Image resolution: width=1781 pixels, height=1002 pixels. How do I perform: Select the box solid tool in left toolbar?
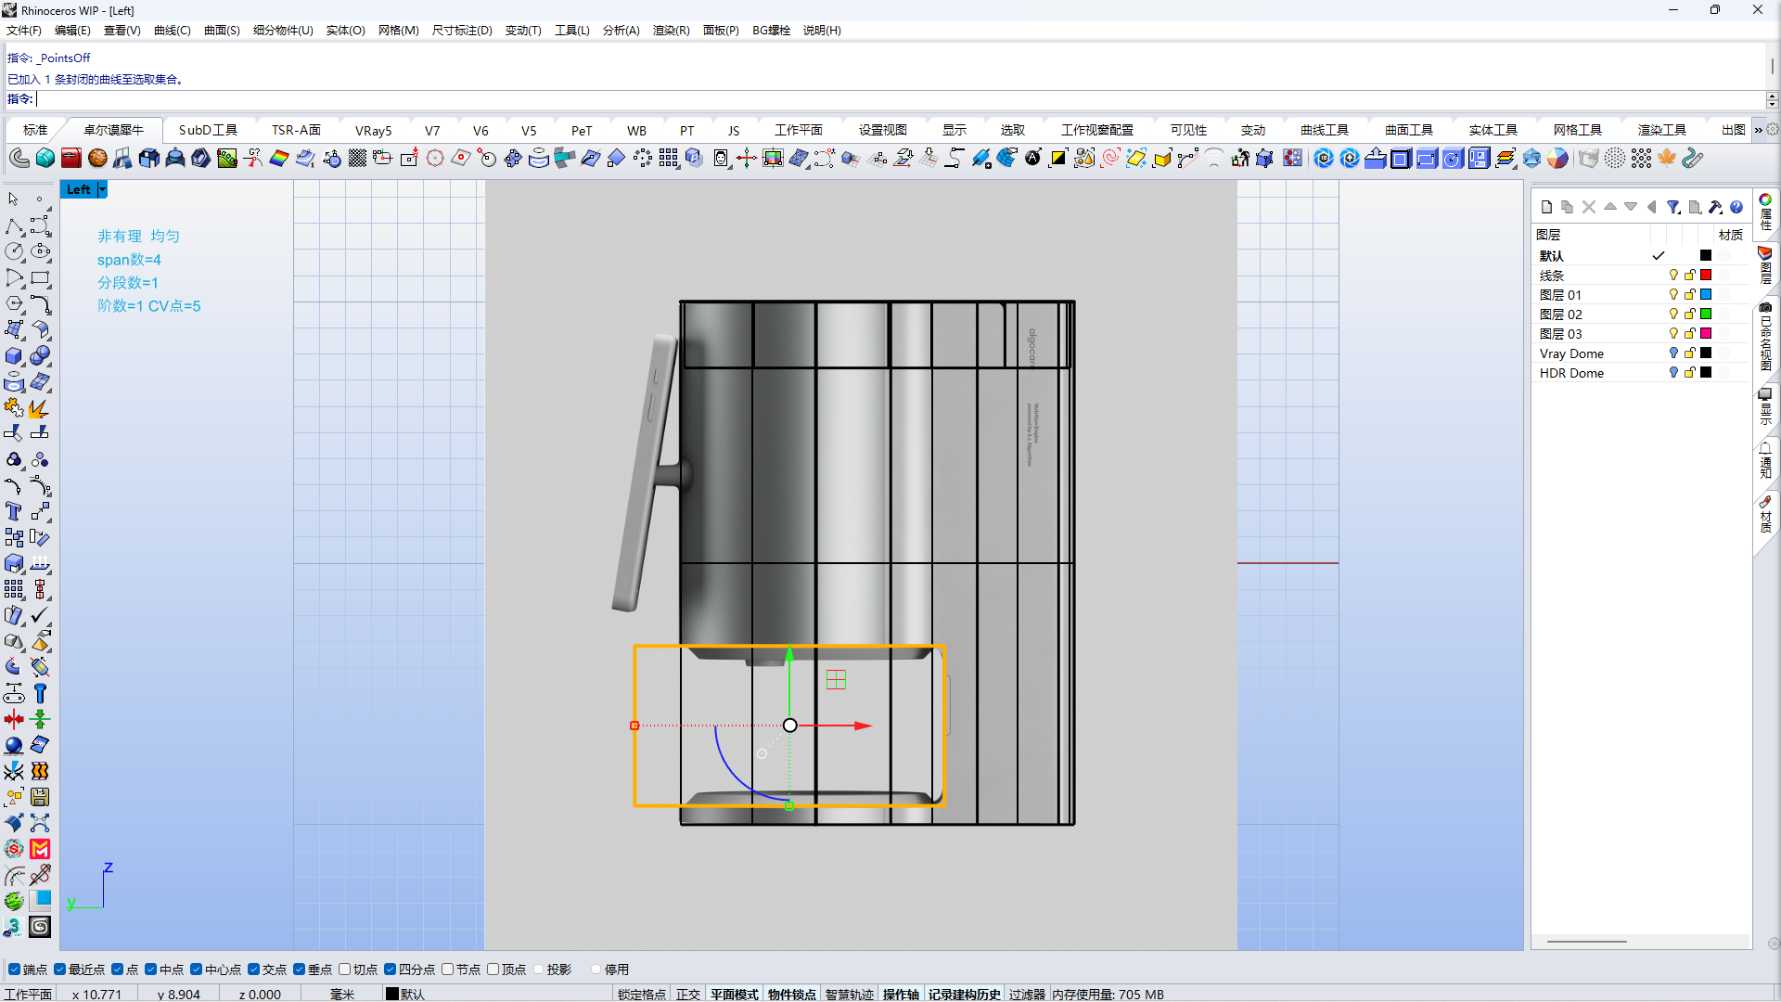pyautogui.click(x=13, y=356)
